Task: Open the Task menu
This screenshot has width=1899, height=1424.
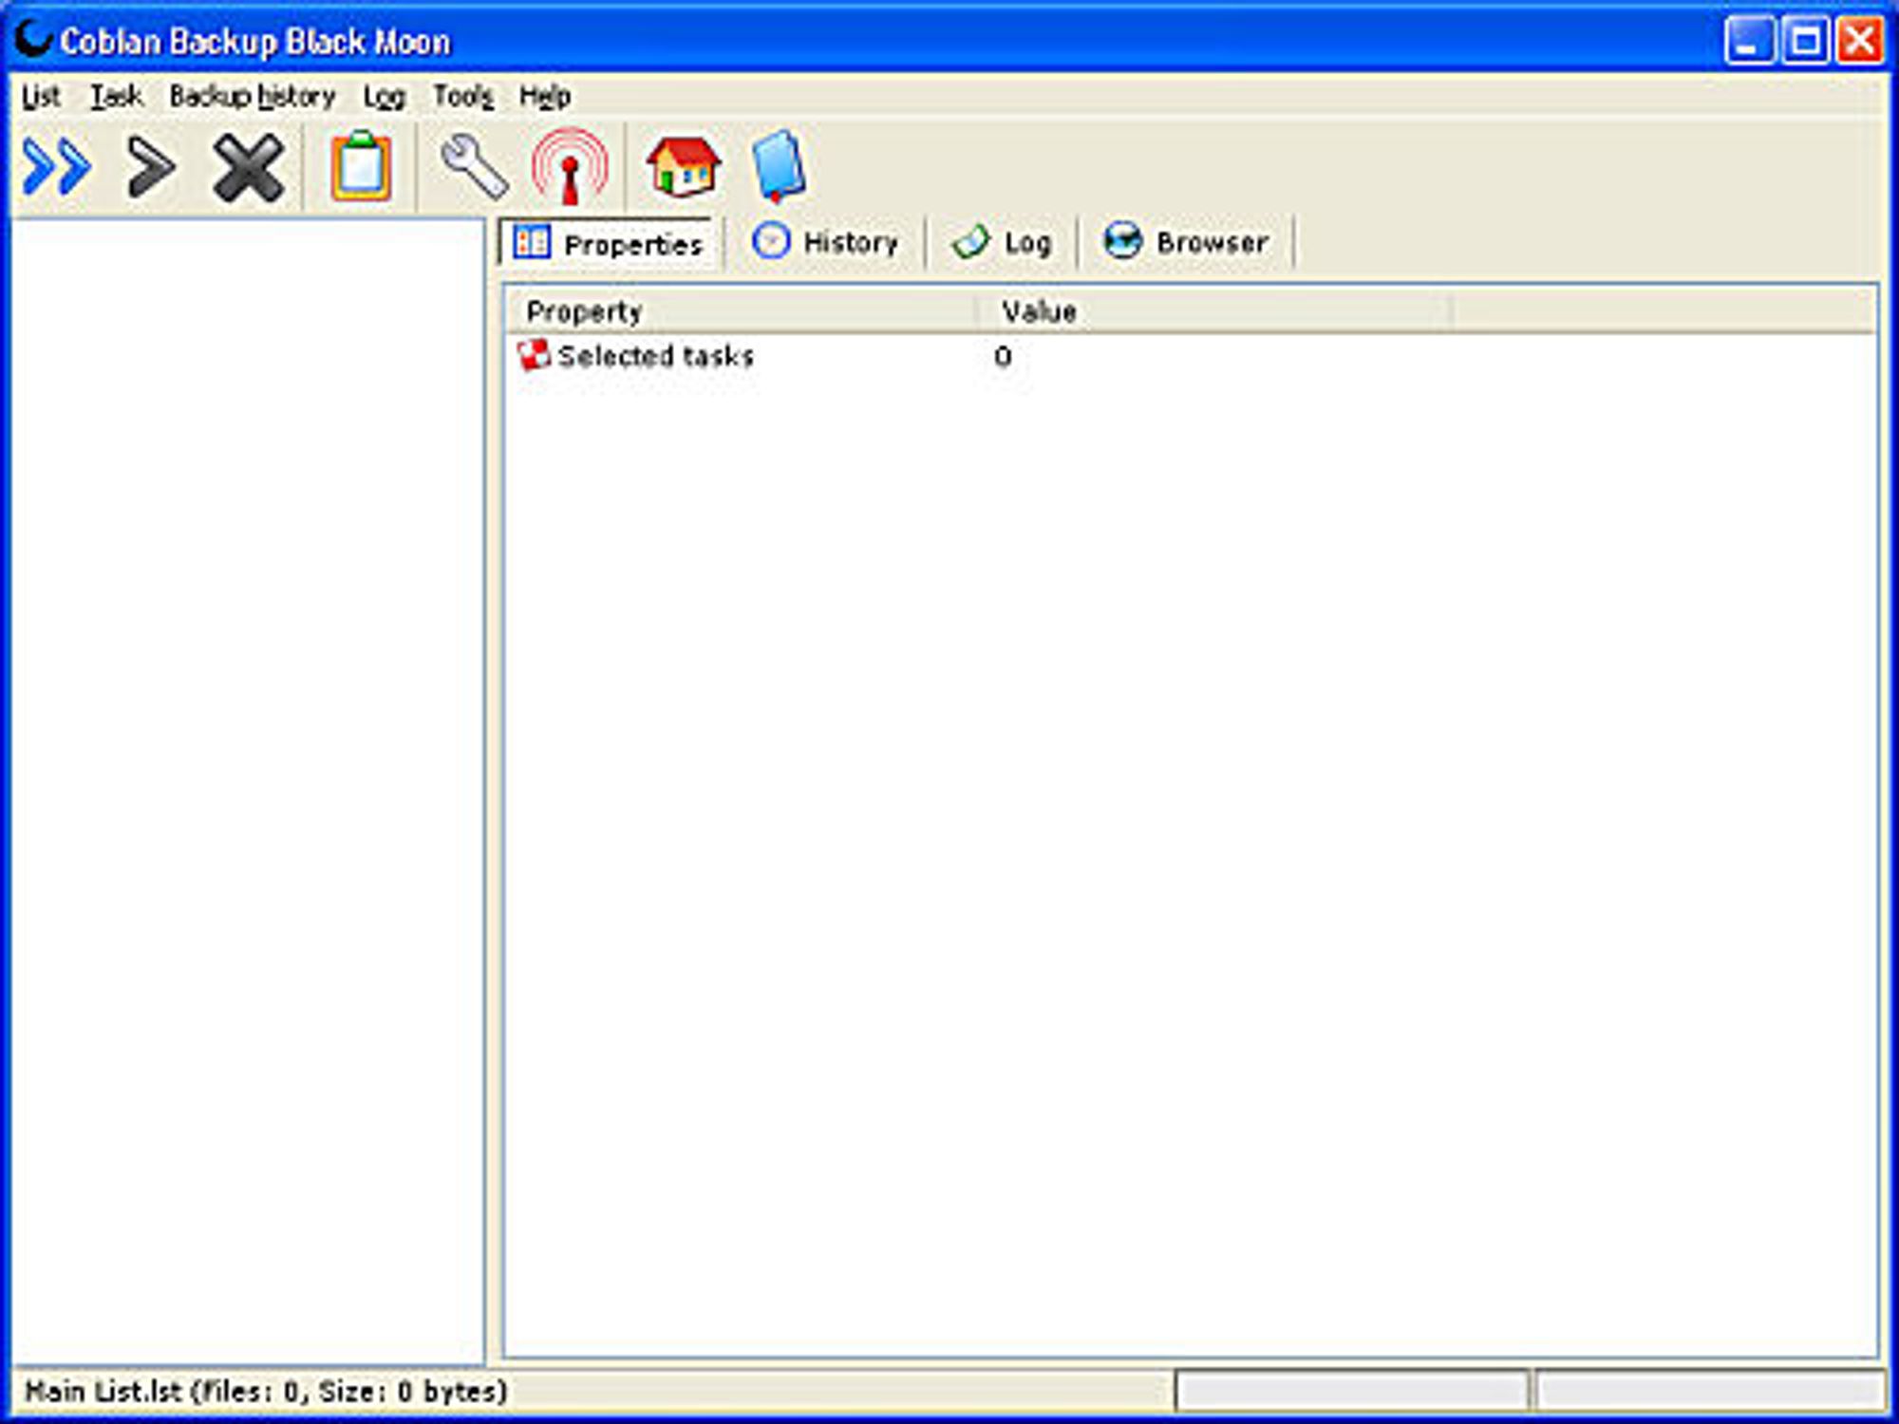Action: pyautogui.click(x=116, y=96)
